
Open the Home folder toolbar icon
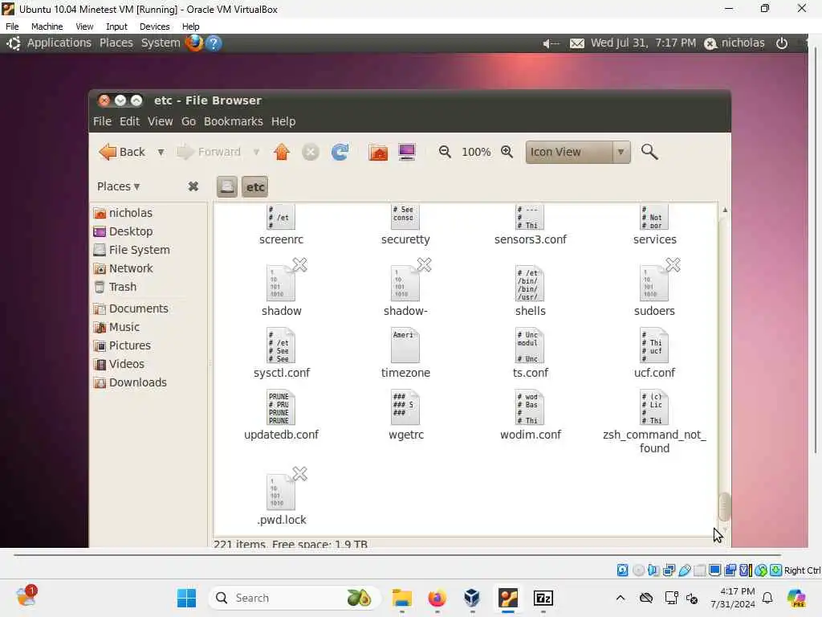[378, 152]
